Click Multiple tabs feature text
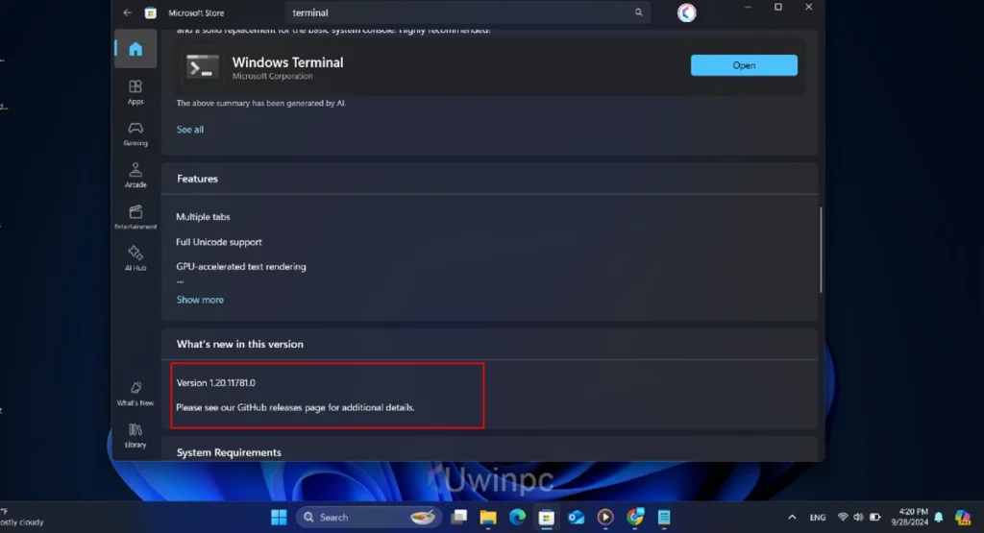Screen dimensions: 984x533 [203, 217]
